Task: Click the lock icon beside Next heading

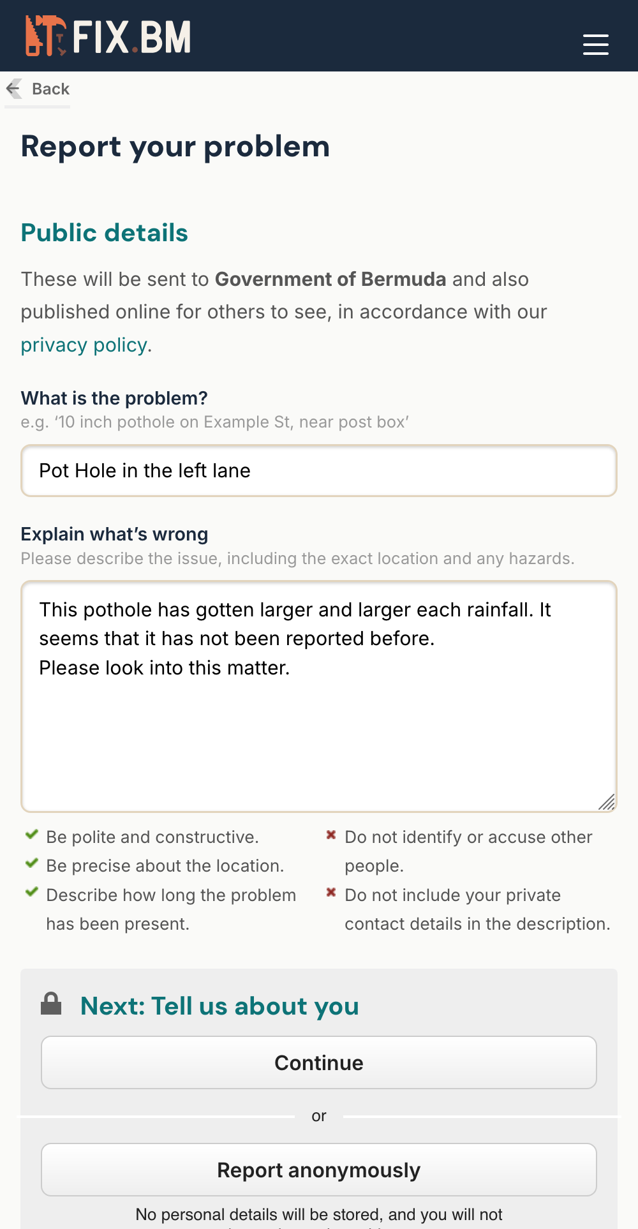Action: point(52,1002)
